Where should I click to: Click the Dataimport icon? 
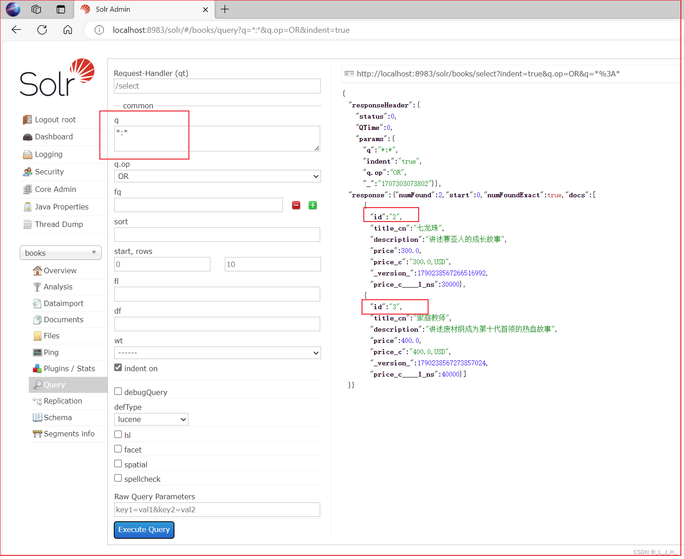coord(37,303)
